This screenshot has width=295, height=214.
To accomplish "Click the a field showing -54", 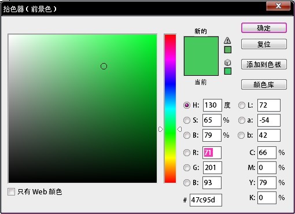I will 269,120.
